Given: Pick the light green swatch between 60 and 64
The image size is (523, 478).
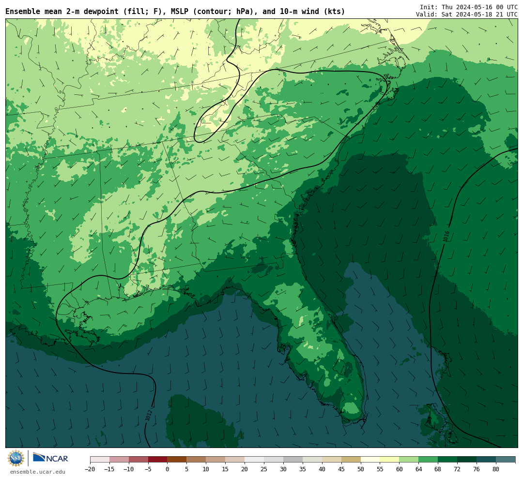Looking at the screenshot, I should click(x=409, y=460).
